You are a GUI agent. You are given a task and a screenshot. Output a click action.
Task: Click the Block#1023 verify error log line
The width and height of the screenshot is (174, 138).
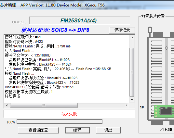(39, 87)
